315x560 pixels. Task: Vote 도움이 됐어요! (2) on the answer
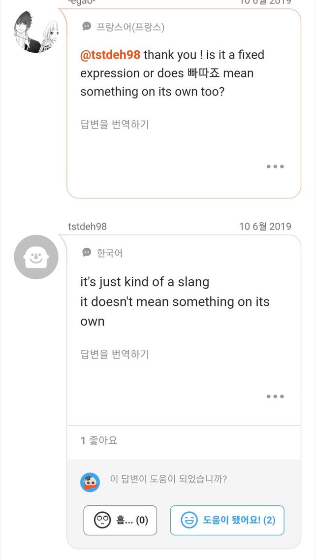(x=227, y=520)
